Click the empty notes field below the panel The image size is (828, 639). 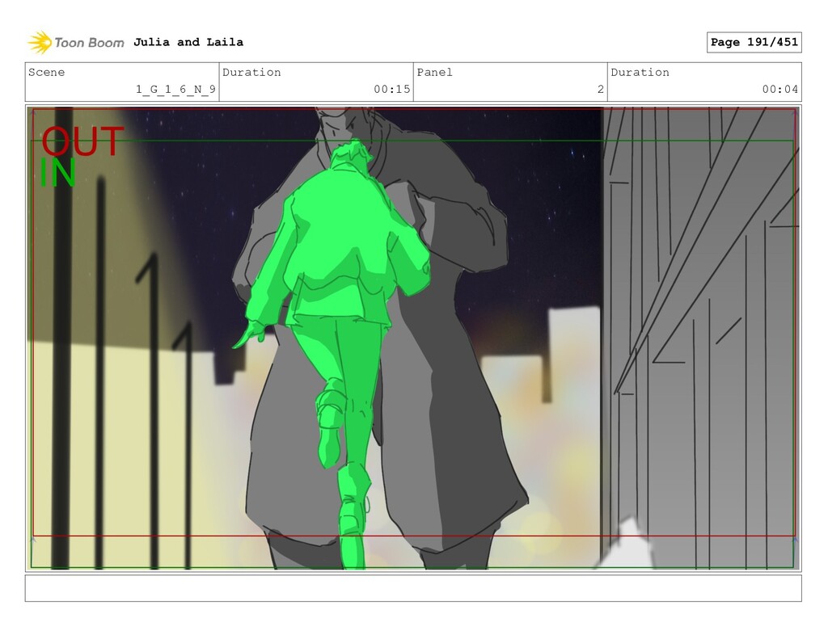point(413,588)
